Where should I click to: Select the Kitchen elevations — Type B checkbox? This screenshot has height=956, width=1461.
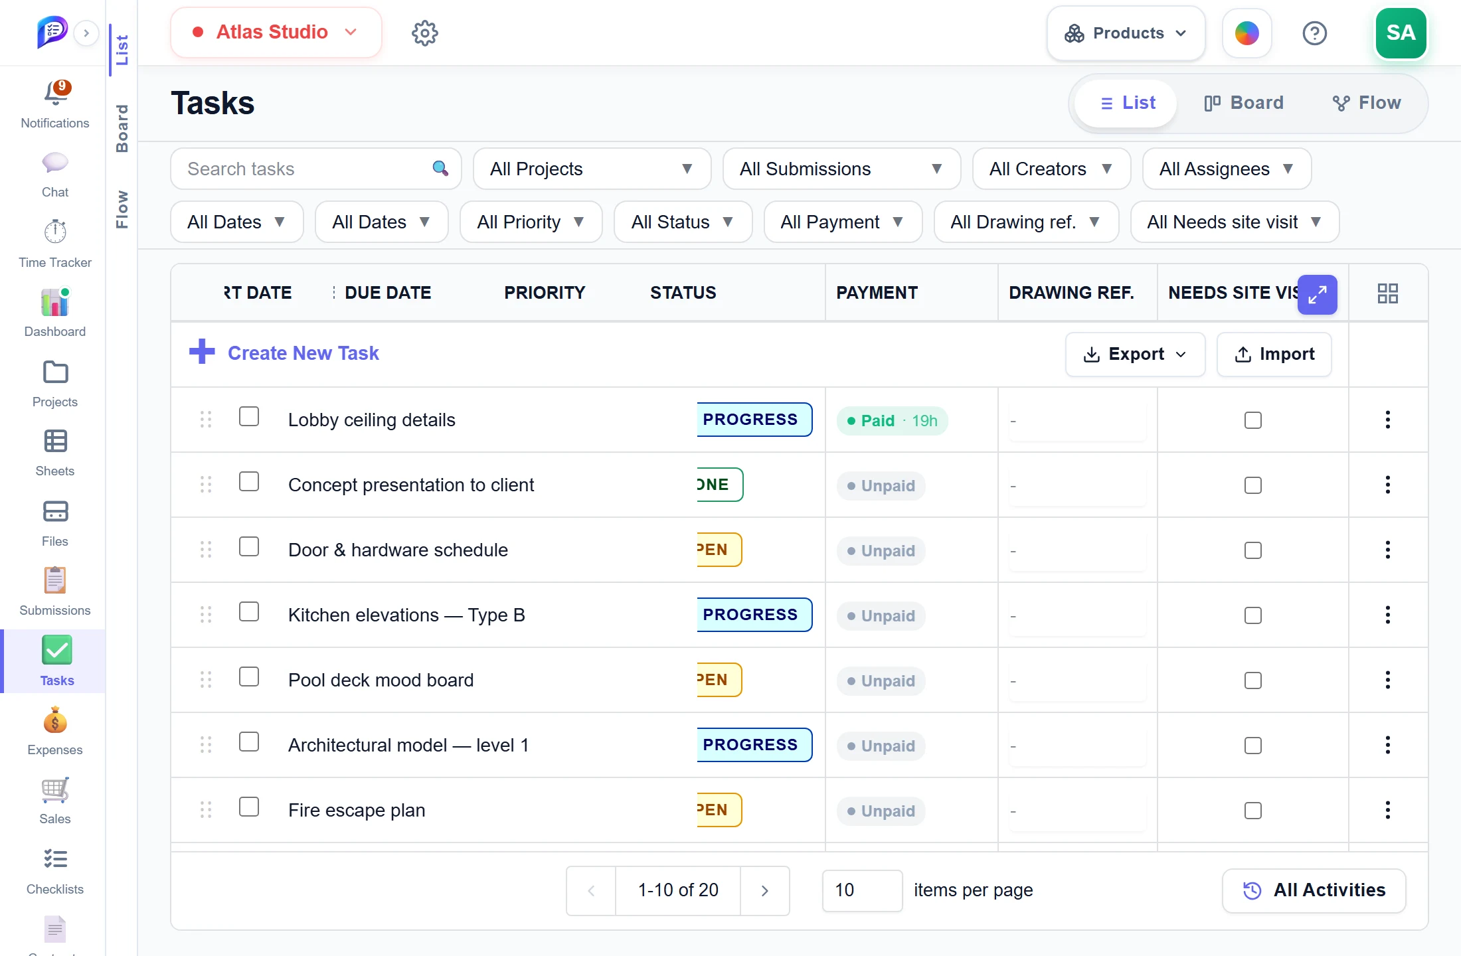tap(249, 611)
